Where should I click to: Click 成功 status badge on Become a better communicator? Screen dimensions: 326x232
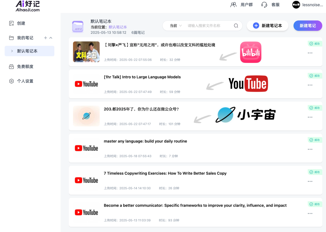[x=315, y=204]
